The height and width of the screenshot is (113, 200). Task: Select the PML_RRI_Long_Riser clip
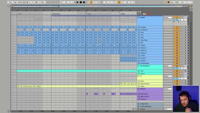[128, 84]
